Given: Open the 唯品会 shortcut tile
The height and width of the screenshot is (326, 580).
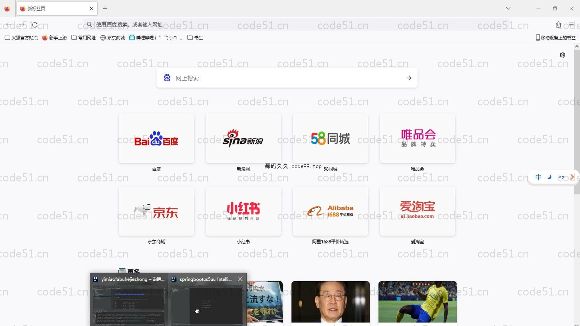Looking at the screenshot, I should (417, 139).
